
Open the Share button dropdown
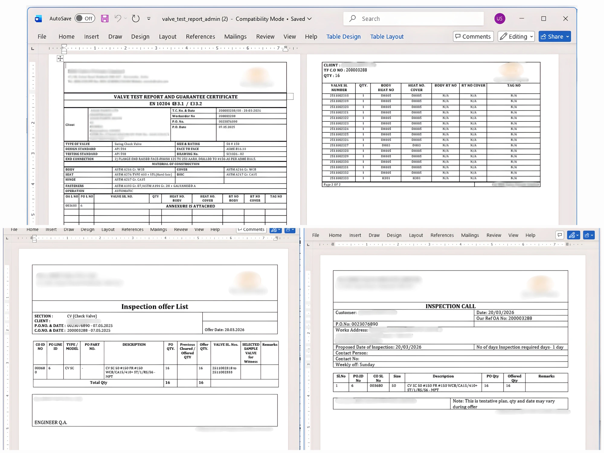[568, 37]
